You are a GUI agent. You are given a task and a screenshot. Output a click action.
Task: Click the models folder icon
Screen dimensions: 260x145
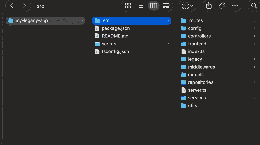click(184, 75)
